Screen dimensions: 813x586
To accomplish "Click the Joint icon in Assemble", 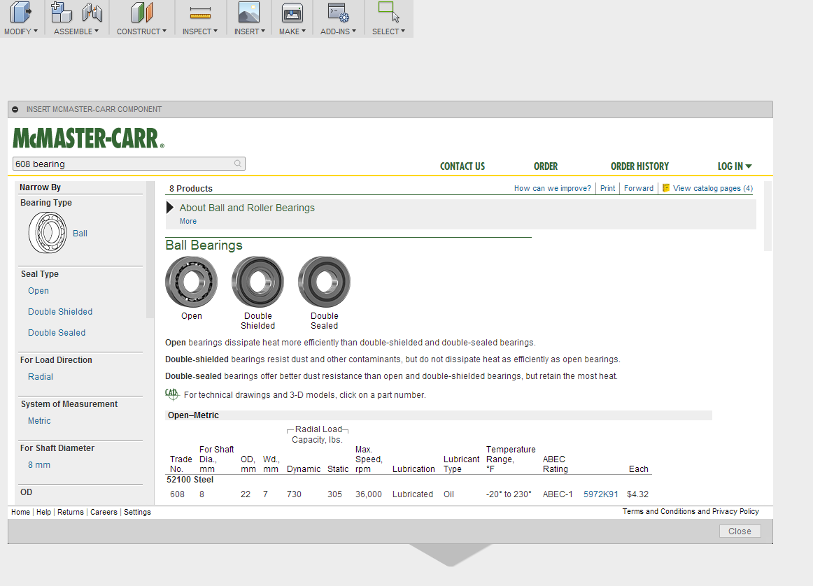I will [92, 13].
